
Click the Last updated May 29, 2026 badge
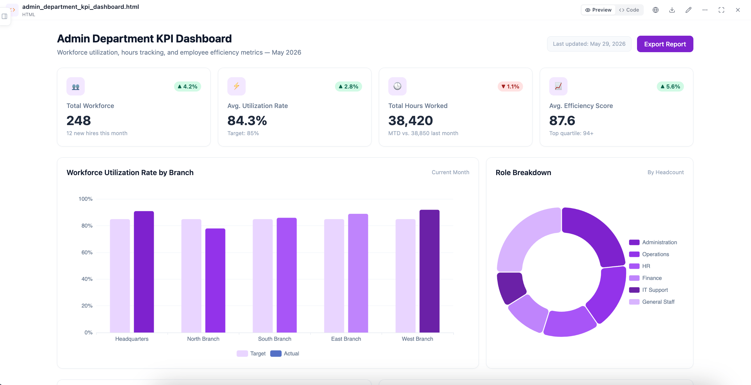click(x=589, y=44)
